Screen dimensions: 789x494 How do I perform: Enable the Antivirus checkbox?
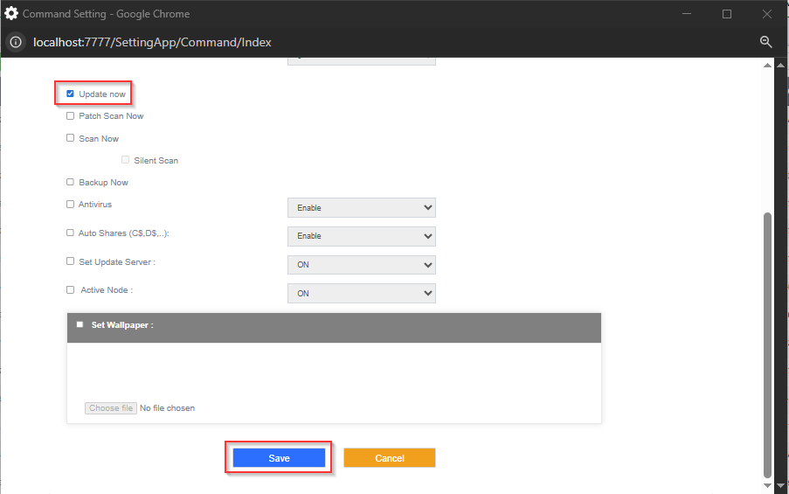coord(70,205)
